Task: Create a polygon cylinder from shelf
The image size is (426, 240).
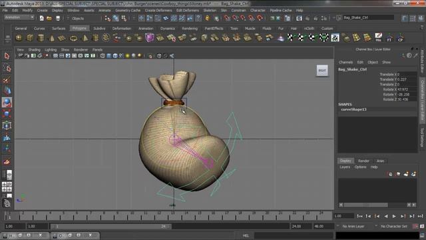Action: [x=41, y=38]
